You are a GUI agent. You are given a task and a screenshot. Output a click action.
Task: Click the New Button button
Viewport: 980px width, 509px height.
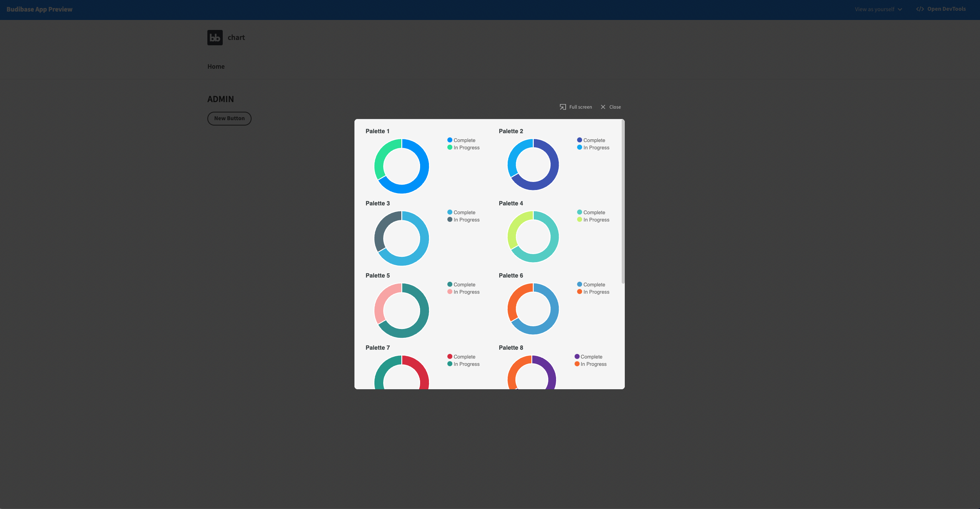pyautogui.click(x=229, y=119)
